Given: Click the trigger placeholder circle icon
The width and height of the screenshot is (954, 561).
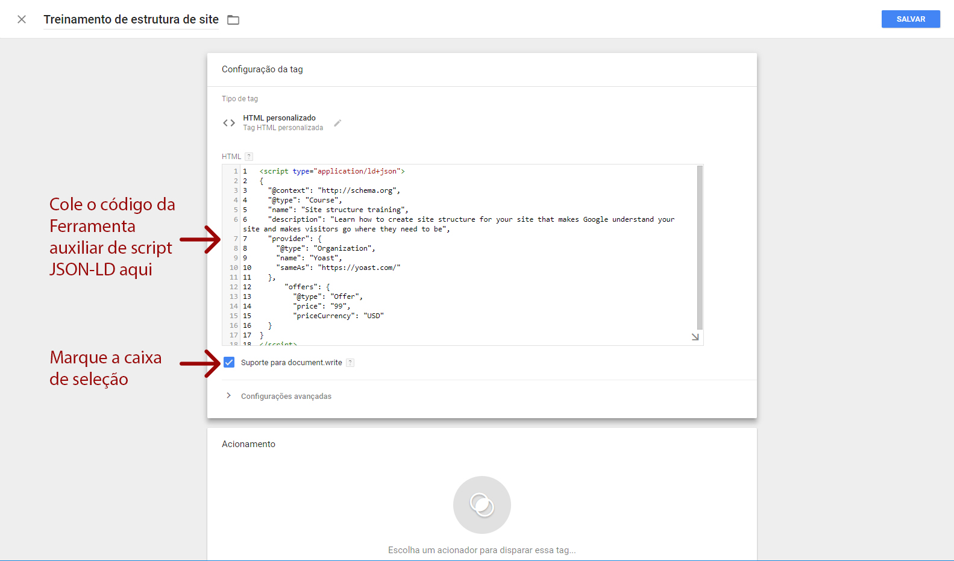Looking at the screenshot, I should (482, 505).
